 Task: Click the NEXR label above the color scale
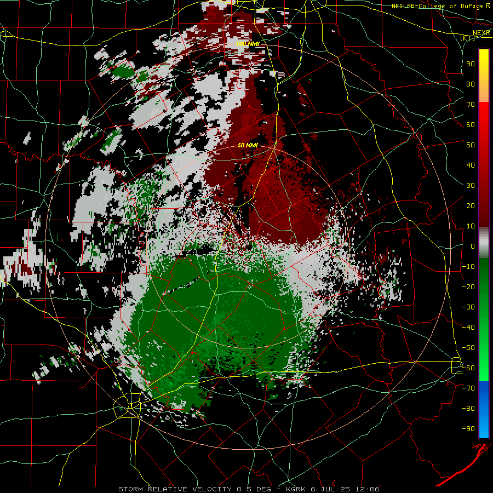click(x=481, y=33)
